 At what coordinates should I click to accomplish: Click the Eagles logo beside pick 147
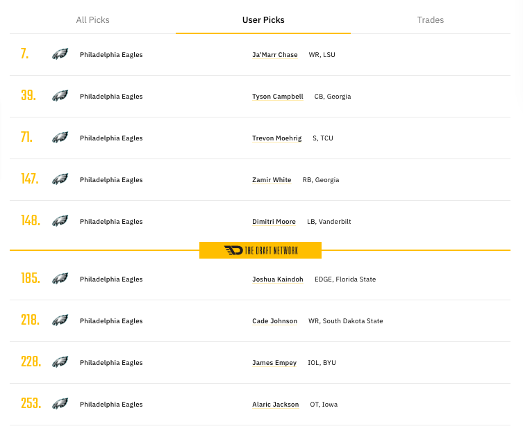(60, 179)
